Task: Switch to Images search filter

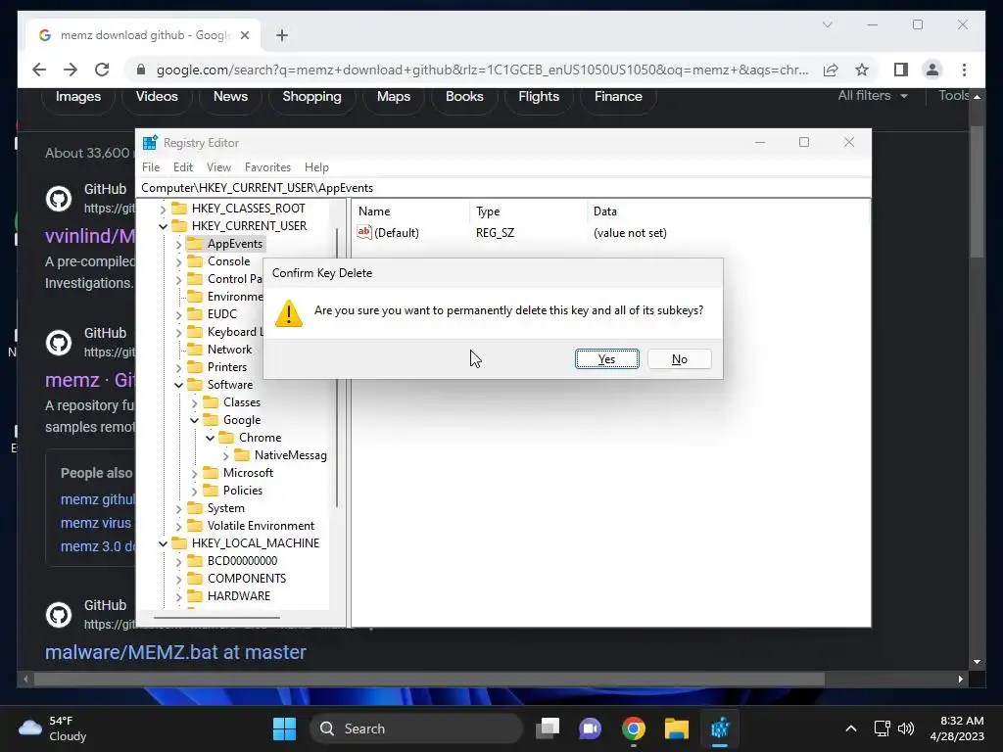Action: 78,97
